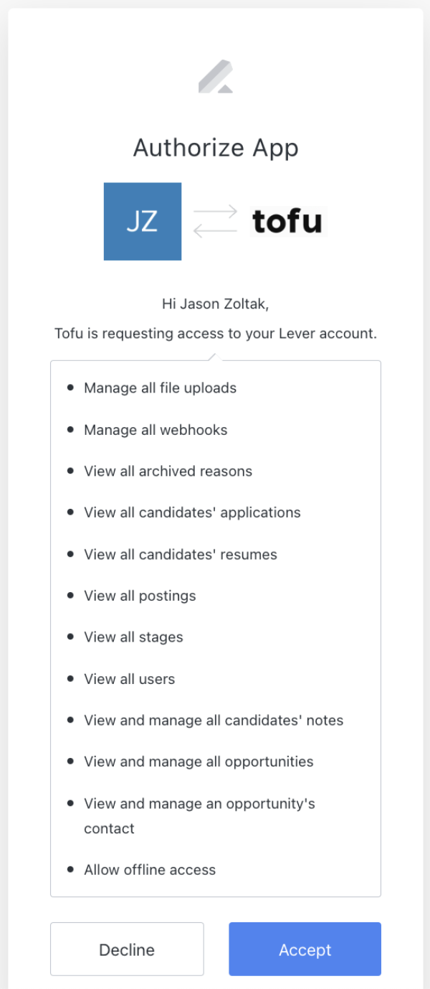Click the Authorize App heading
The width and height of the screenshot is (430, 989).
(x=216, y=148)
